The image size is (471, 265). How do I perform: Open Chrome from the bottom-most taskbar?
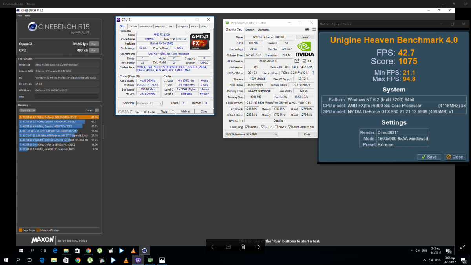coord(78,260)
